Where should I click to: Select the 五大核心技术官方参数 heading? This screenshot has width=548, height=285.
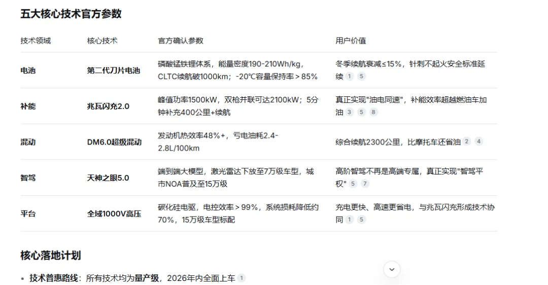pos(71,14)
